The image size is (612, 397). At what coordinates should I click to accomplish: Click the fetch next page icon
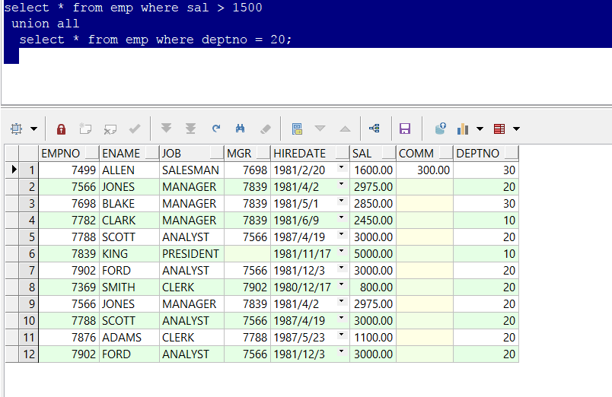point(166,129)
